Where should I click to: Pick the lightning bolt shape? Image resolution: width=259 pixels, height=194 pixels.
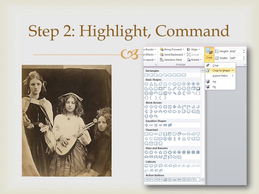pos(175,93)
